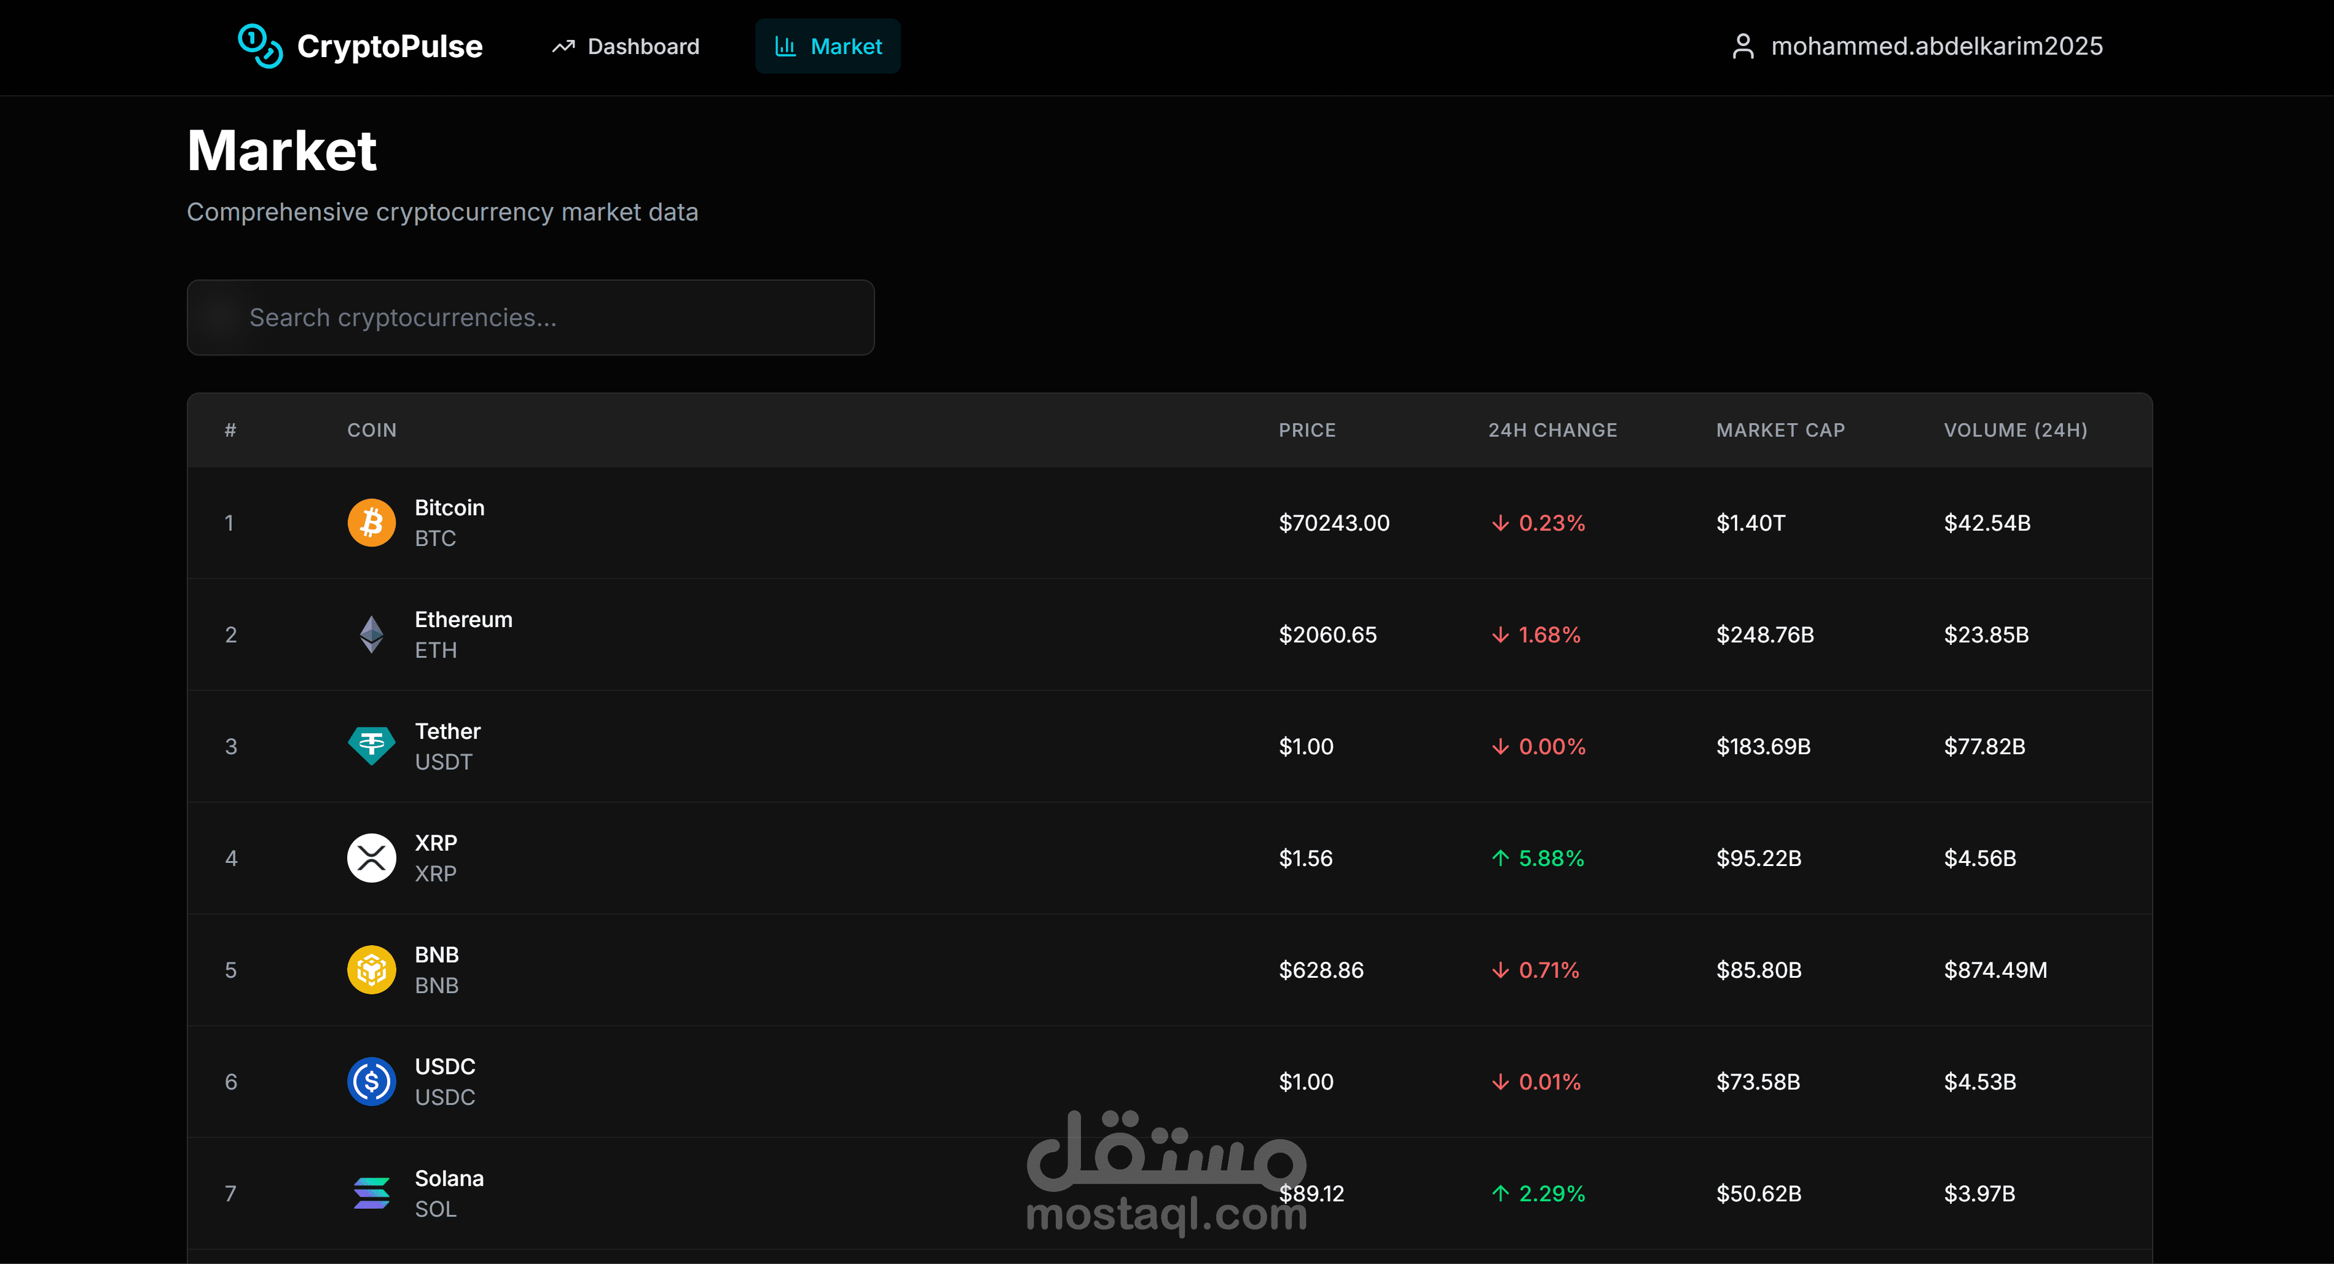Sort by the Market Cap column header

tap(1780, 430)
